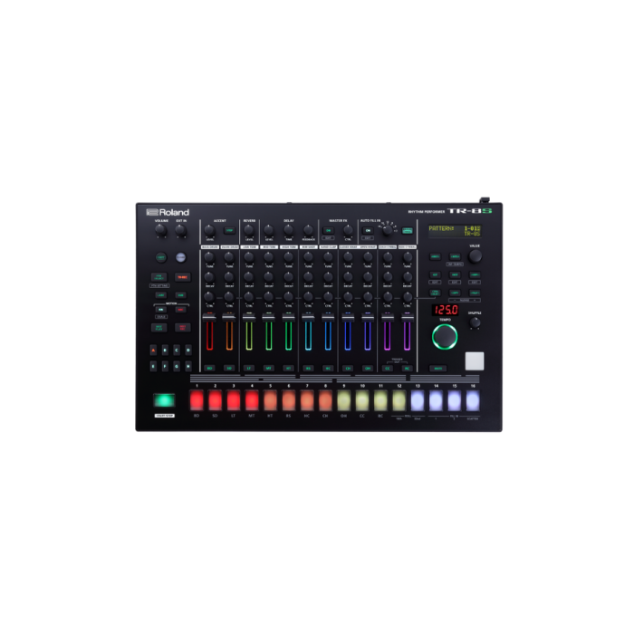634x634 pixels.
Task: Select variation H button
Action: pos(188,366)
